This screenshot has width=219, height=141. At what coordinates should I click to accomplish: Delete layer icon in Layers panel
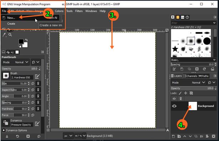click(x=213, y=136)
